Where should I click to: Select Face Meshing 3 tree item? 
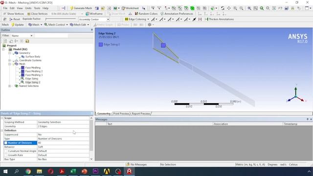pos(34,75)
